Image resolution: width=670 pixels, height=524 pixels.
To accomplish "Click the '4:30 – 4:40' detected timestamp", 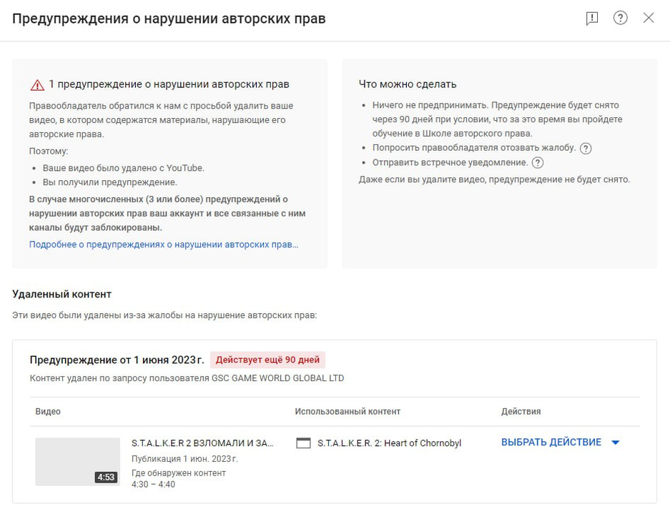I will point(153,484).
